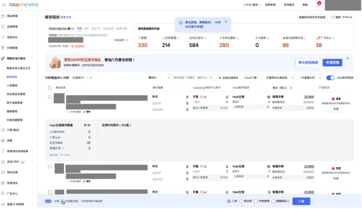Open the 中文-简体 language dropdown
This screenshot has height=209, width=362.
(x=253, y=5)
